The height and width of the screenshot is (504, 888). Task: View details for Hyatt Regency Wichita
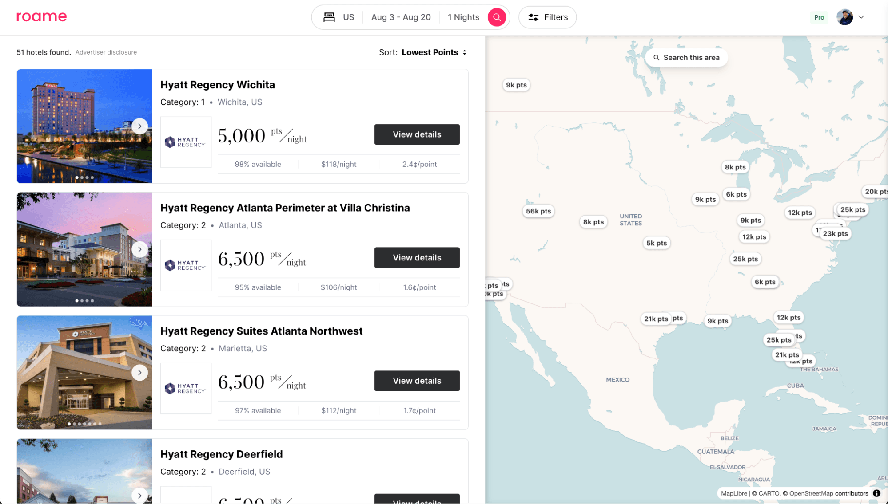click(417, 134)
